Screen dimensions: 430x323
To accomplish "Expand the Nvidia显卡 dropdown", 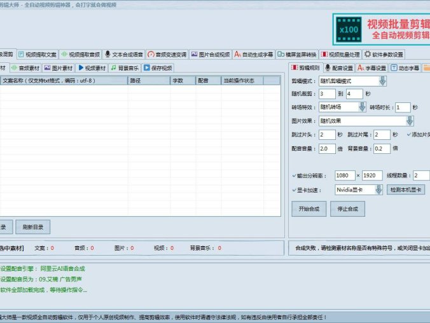I will [378, 189].
